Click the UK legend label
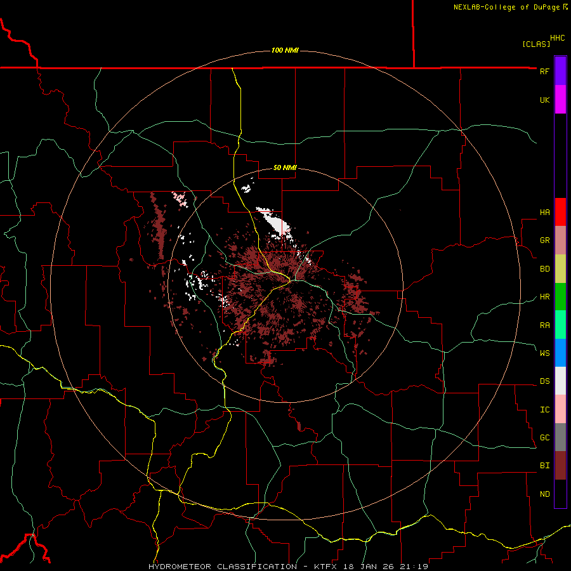 click(x=544, y=100)
